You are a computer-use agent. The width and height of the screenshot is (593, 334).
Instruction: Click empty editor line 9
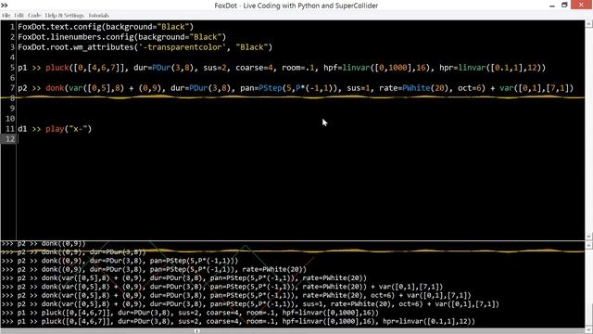[300, 109]
